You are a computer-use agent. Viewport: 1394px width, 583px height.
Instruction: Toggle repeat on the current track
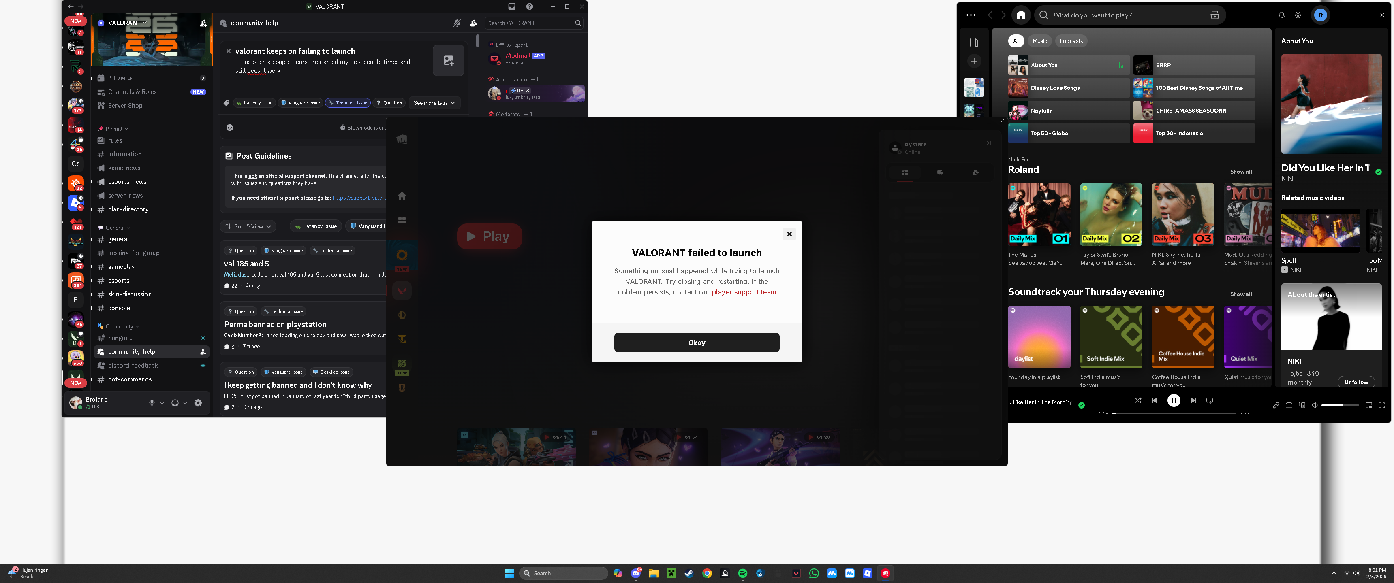tap(1210, 400)
